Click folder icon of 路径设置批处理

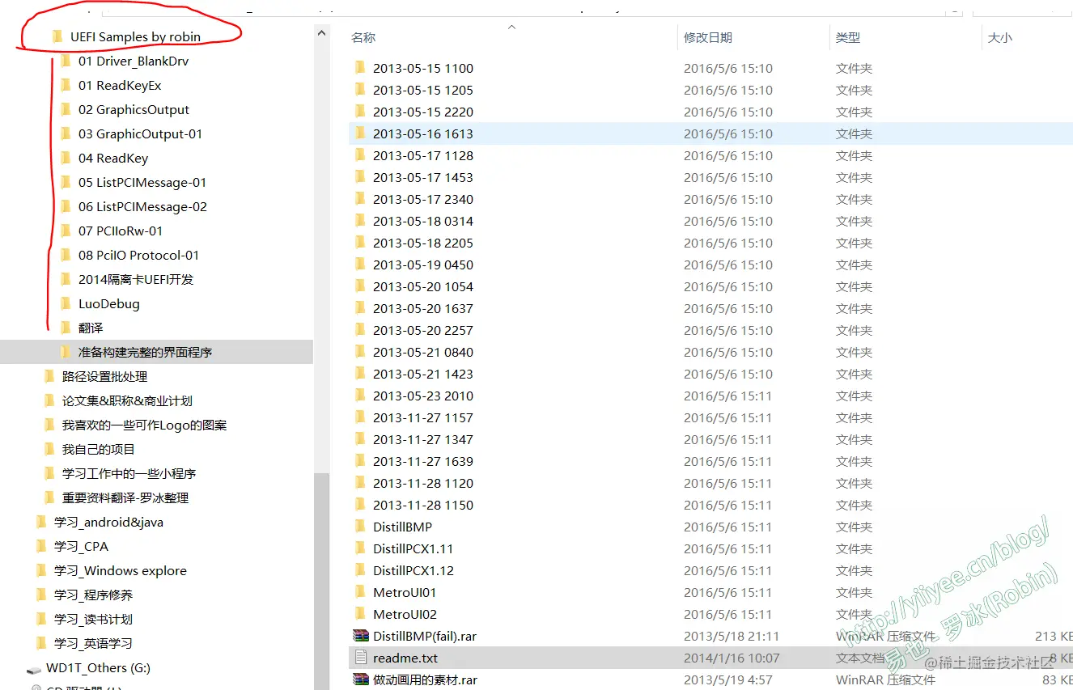pos(49,377)
